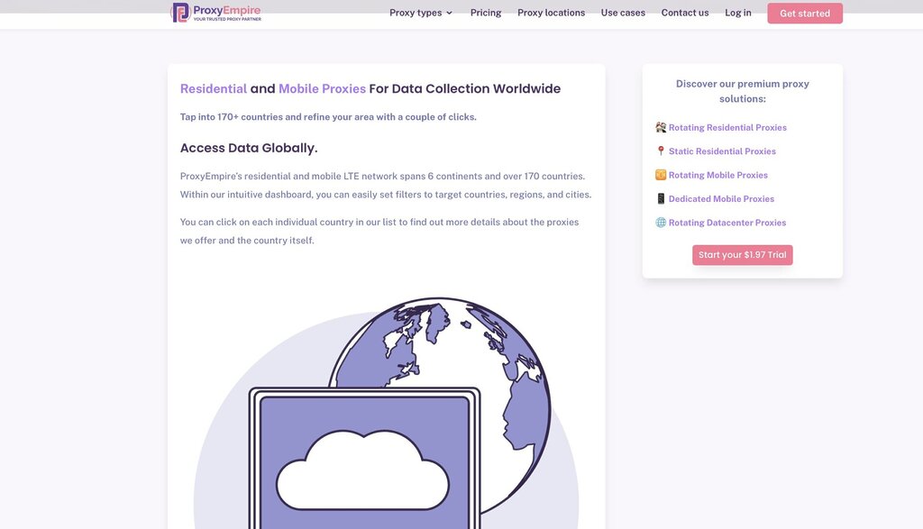Click the Residential link in the heading
Image resolution: width=923 pixels, height=529 pixels.
pyautogui.click(x=213, y=88)
